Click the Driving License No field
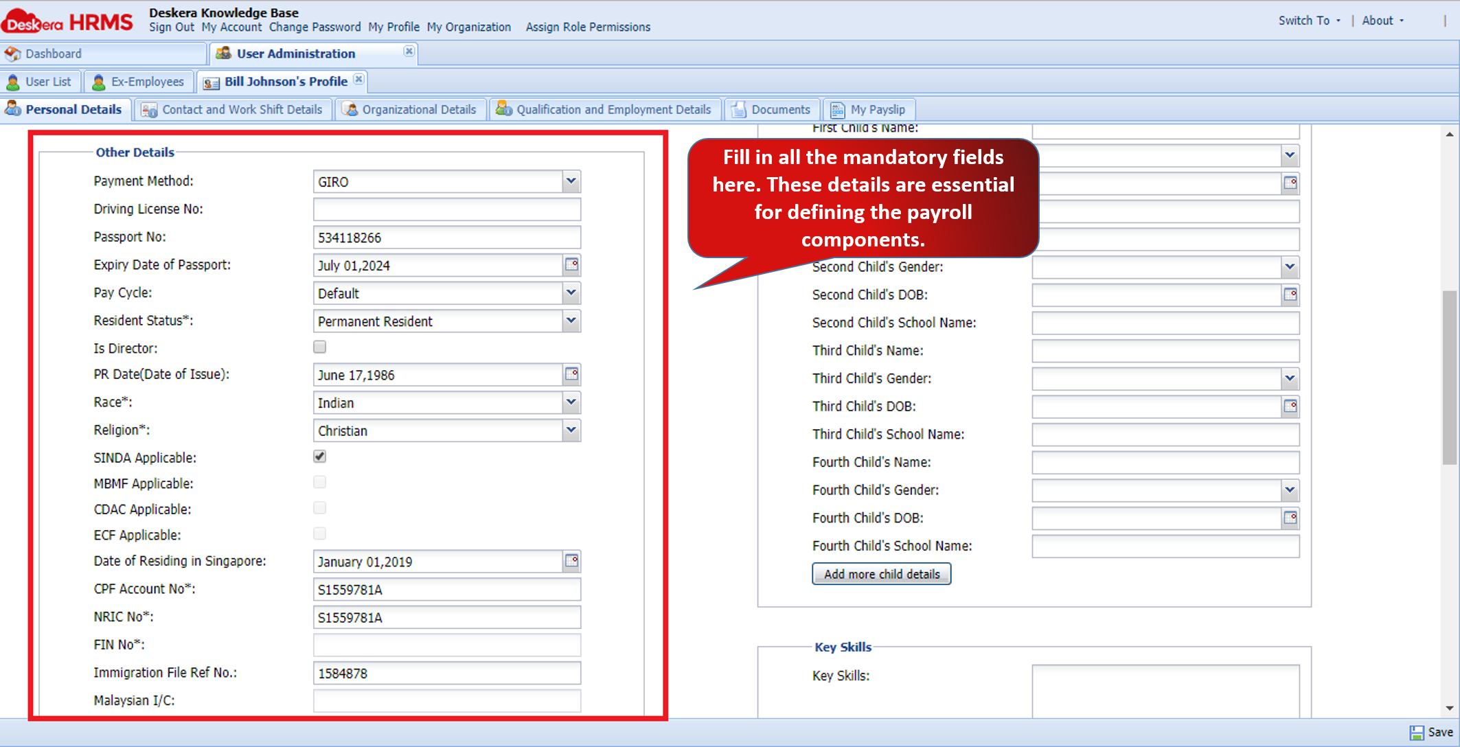Screen dimensions: 1460x747 coord(447,209)
